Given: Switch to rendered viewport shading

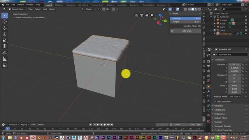Looking at the screenshot, I should tap(199, 9).
